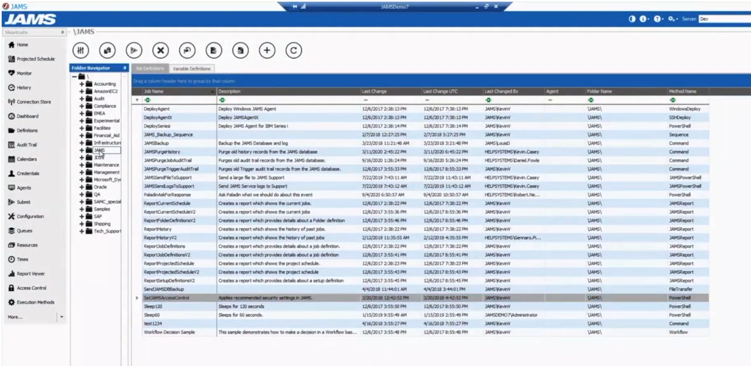
Task: Open the dropdown arrow beside the help icon
Action: click(x=662, y=19)
